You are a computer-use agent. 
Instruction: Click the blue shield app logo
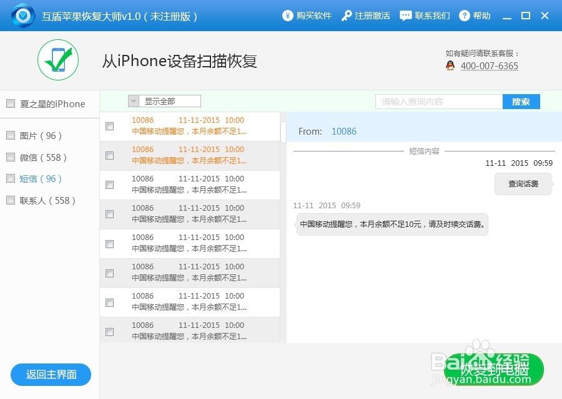coord(23,16)
